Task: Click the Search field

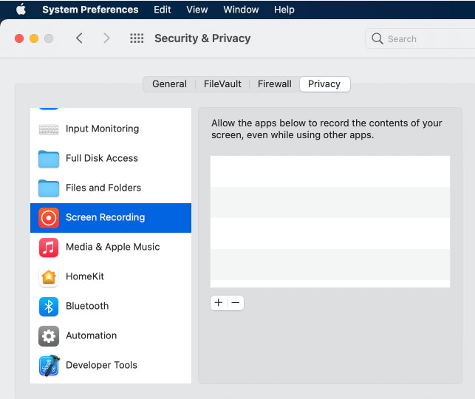Action: (x=420, y=38)
